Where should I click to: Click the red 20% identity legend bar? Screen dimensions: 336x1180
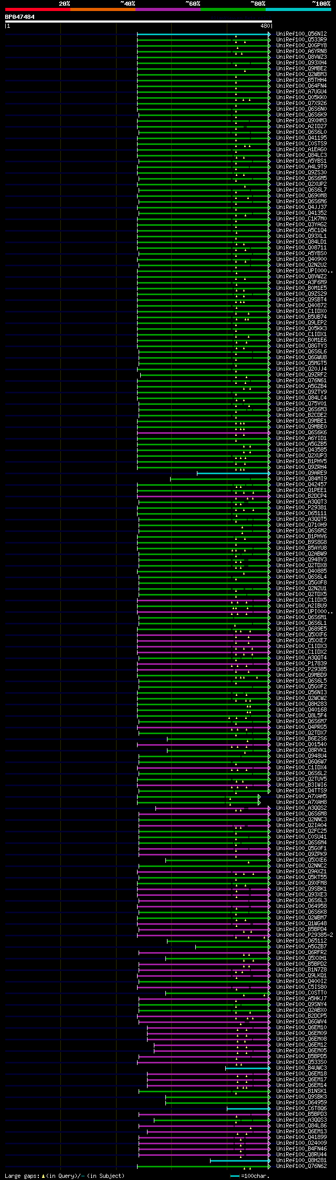point(37,9)
